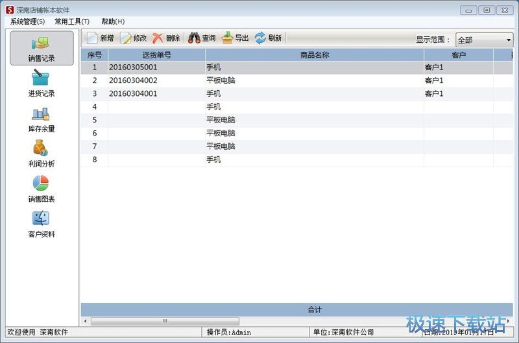Select 客户1 cell in row 2

click(x=459, y=80)
